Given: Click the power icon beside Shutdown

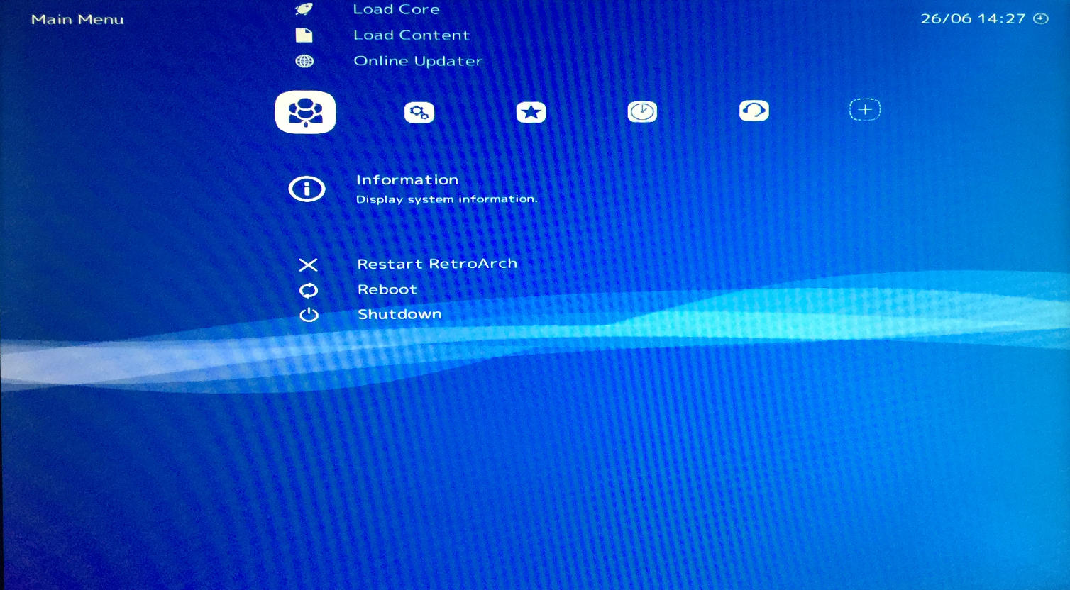Looking at the screenshot, I should [309, 315].
